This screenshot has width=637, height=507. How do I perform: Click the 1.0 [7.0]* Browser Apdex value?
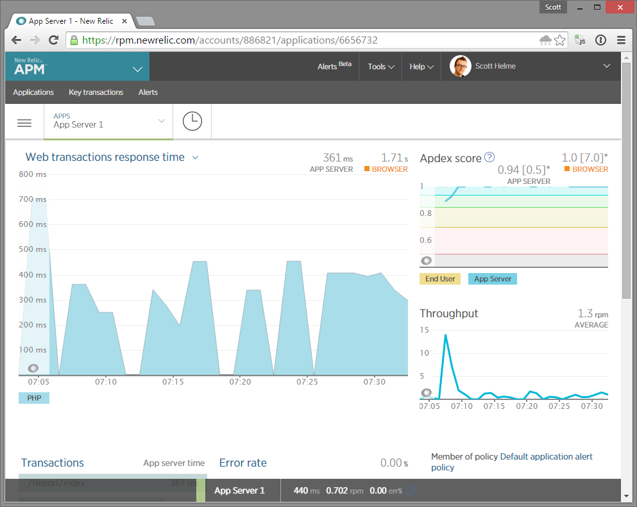tap(584, 158)
